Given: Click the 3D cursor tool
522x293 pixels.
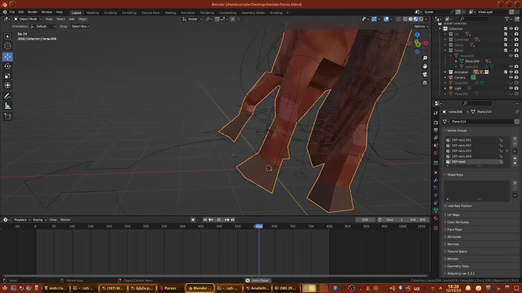Looking at the screenshot, I should click(x=8, y=46).
